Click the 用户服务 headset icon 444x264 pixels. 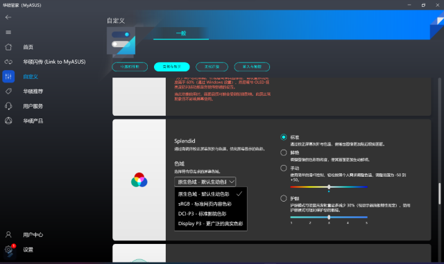pos(8,106)
